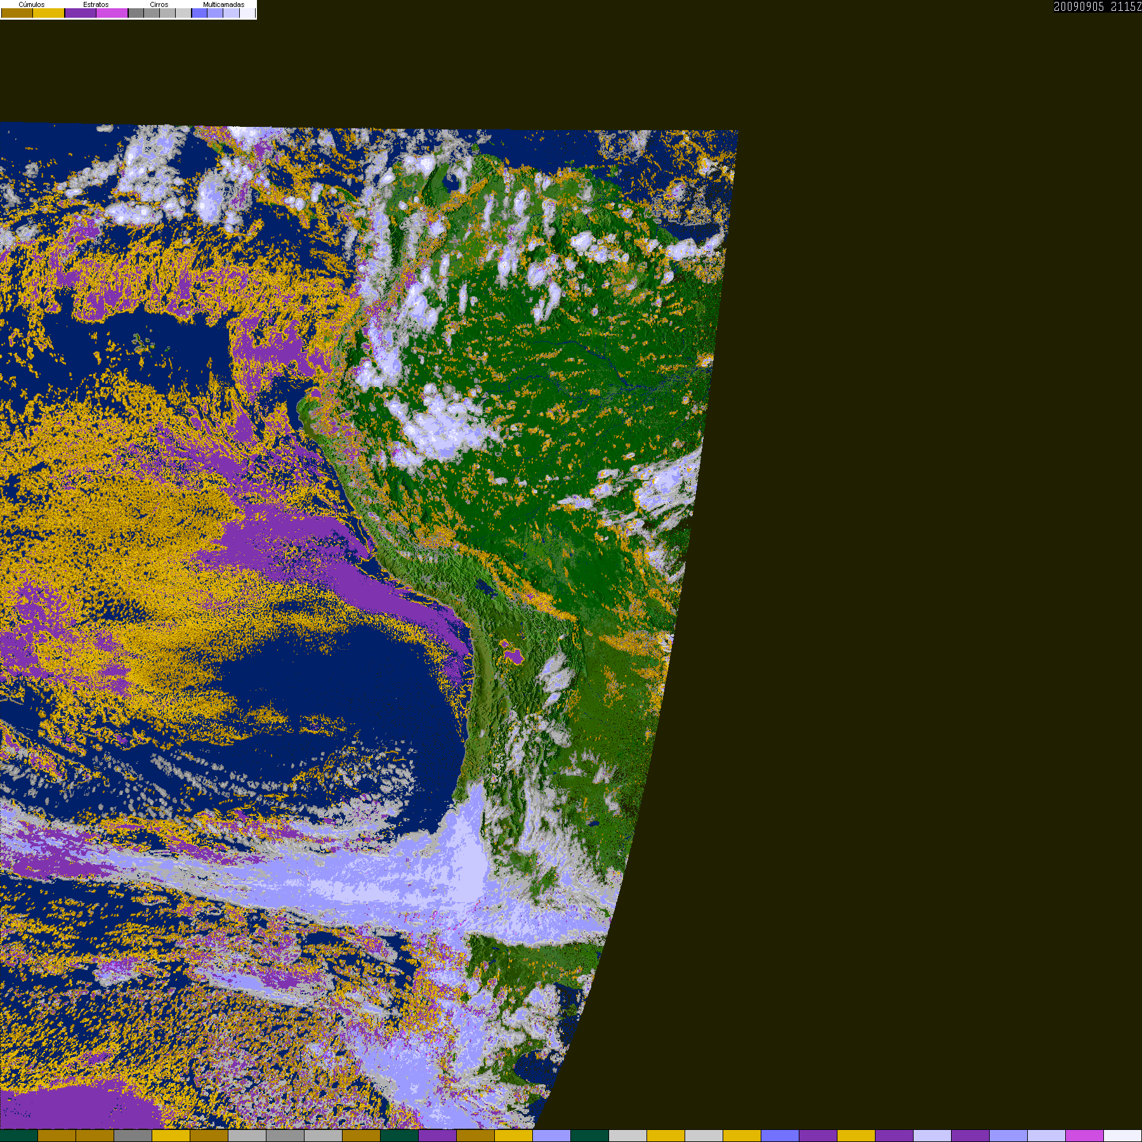This screenshot has height=1142, width=1142.
Task: Click the 'Multicamadas' legend label
Action: [224, 4]
